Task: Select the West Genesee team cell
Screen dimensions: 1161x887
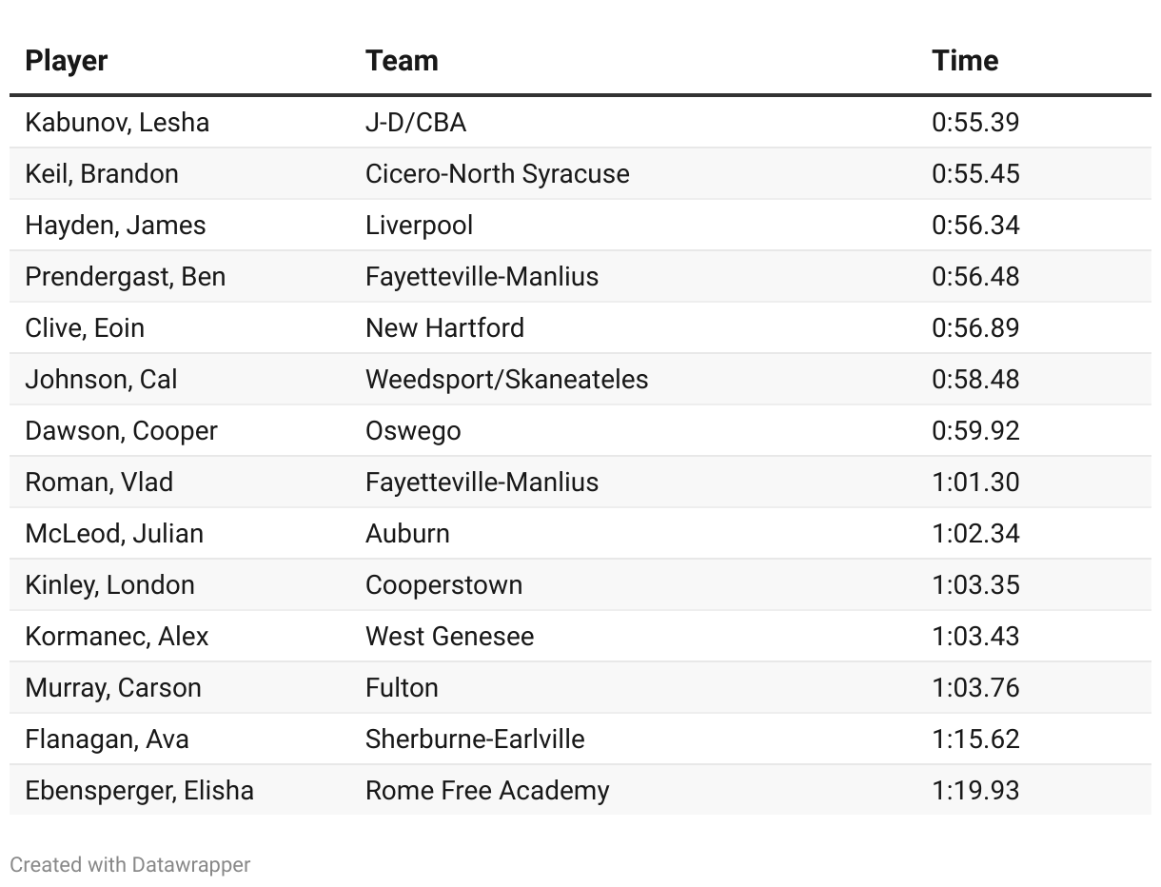Action: coord(449,637)
